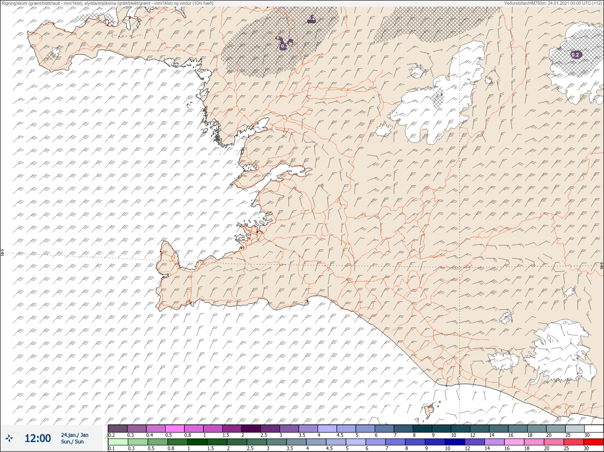Pick the white last swatch in upper legend row
Viewport: 604px width, 452px height.
tap(594, 428)
